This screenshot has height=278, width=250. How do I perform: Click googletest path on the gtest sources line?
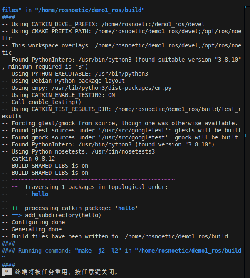tap(133, 131)
